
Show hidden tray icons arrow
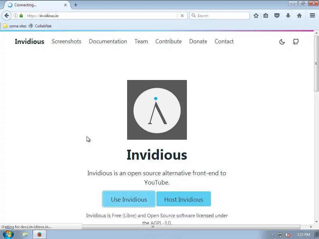(272, 235)
